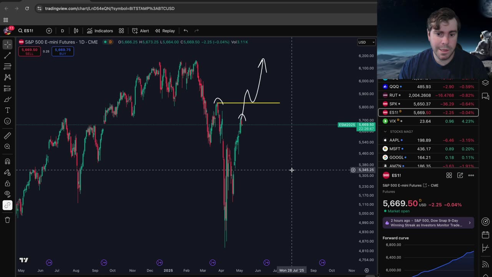Viewport: 492px width, 277px height.
Task: Click the compare or add symbol plus icon
Action: [49, 31]
